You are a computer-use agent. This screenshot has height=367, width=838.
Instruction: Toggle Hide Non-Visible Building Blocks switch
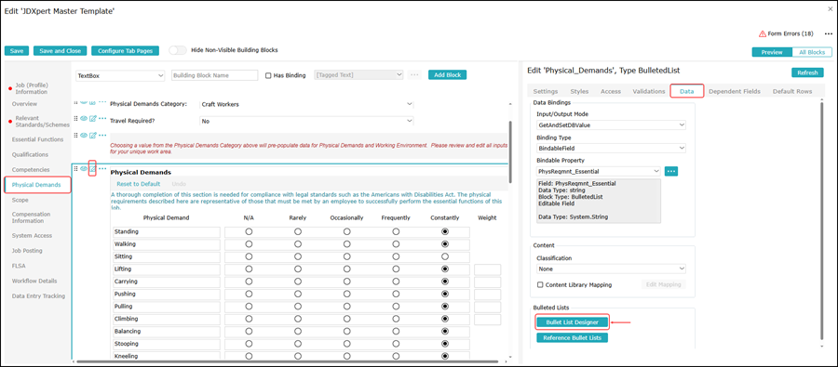[178, 50]
